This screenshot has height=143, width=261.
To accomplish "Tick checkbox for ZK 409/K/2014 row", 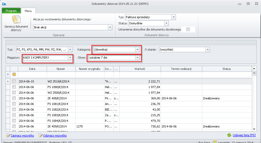I will click(x=14, y=126).
